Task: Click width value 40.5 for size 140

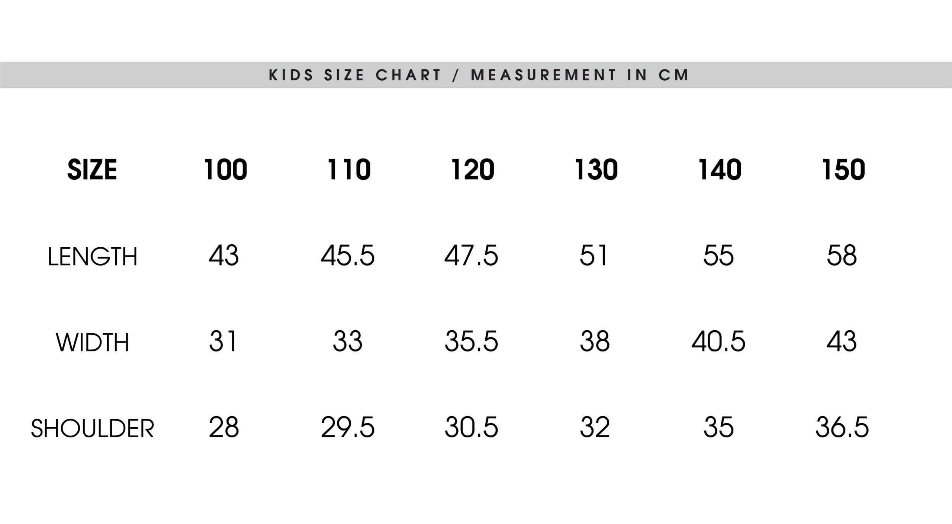Action: pos(718,341)
